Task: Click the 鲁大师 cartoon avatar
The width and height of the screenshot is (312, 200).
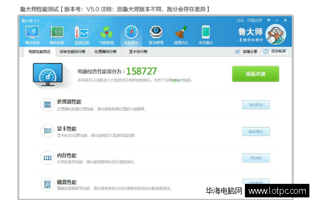Action: 276,34
